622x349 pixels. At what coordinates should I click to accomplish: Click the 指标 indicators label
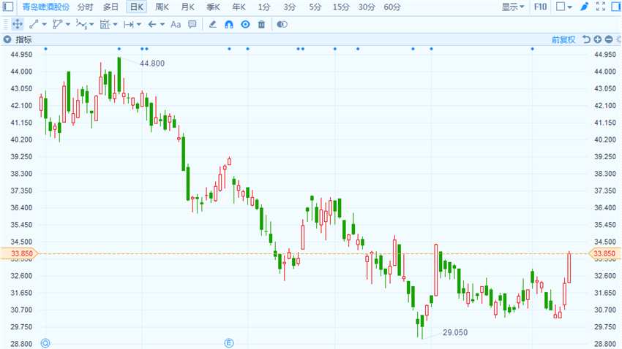(x=23, y=39)
